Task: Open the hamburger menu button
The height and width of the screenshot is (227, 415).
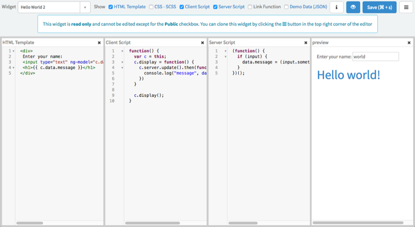Action: pos(406,7)
